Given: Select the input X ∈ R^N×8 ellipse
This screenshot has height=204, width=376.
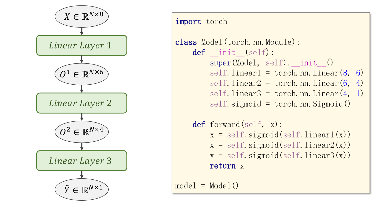Looking at the screenshot, I should (x=82, y=17).
